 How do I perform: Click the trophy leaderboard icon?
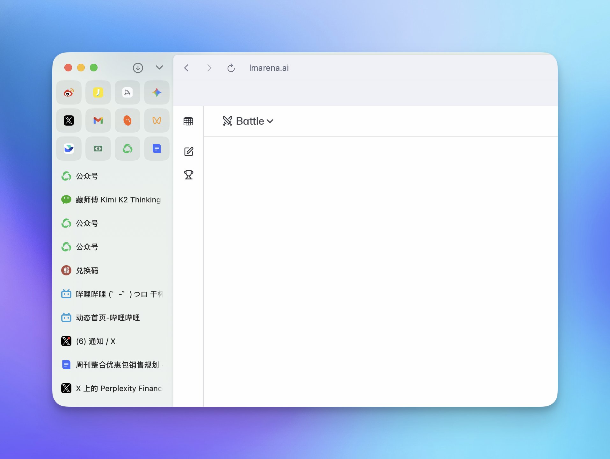pyautogui.click(x=188, y=175)
